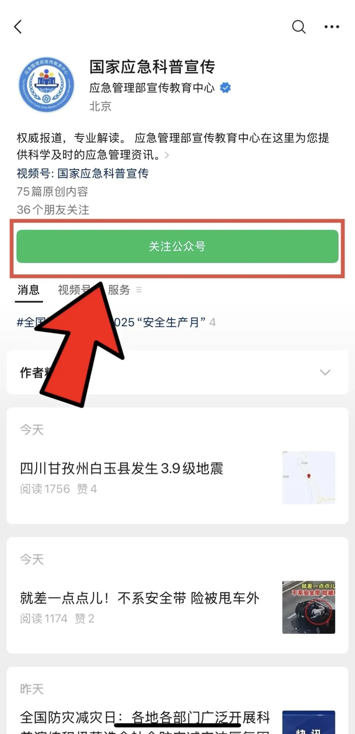Follow account with 关注公众号 button

click(x=177, y=246)
